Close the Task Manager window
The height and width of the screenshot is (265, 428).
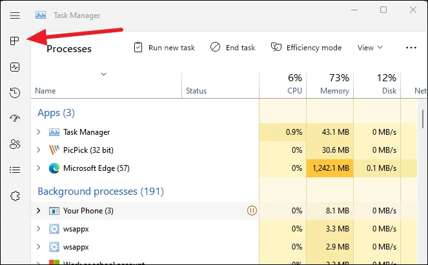(x=413, y=10)
